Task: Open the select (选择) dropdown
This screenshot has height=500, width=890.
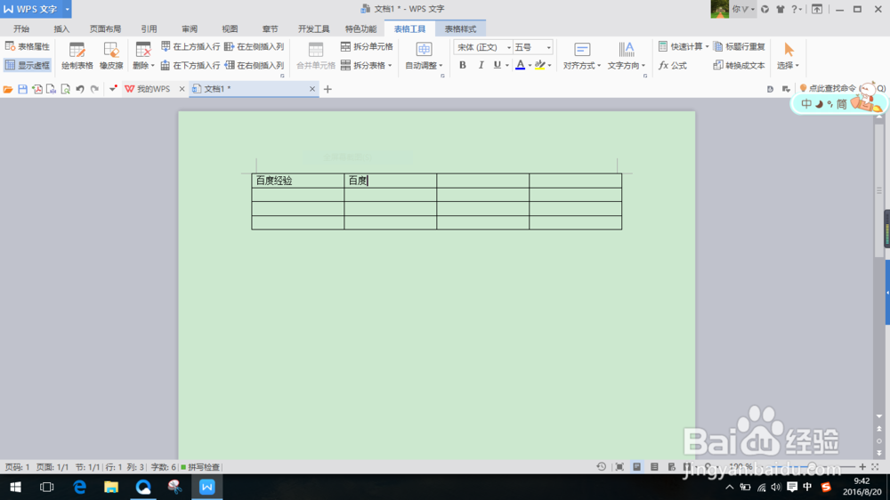Action: coord(788,56)
